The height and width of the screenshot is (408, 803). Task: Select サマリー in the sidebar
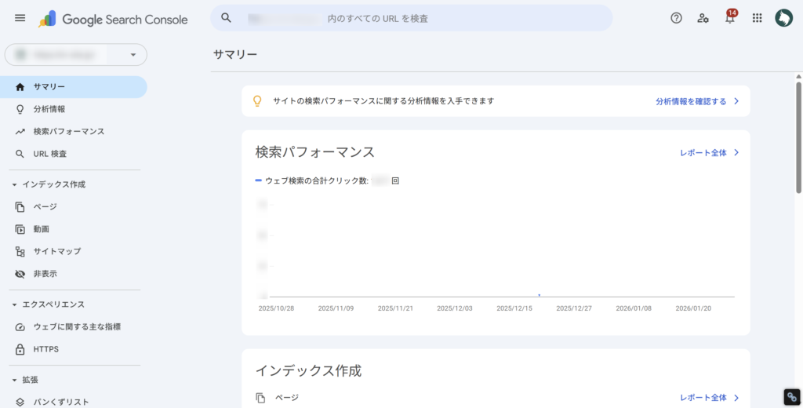coord(74,87)
